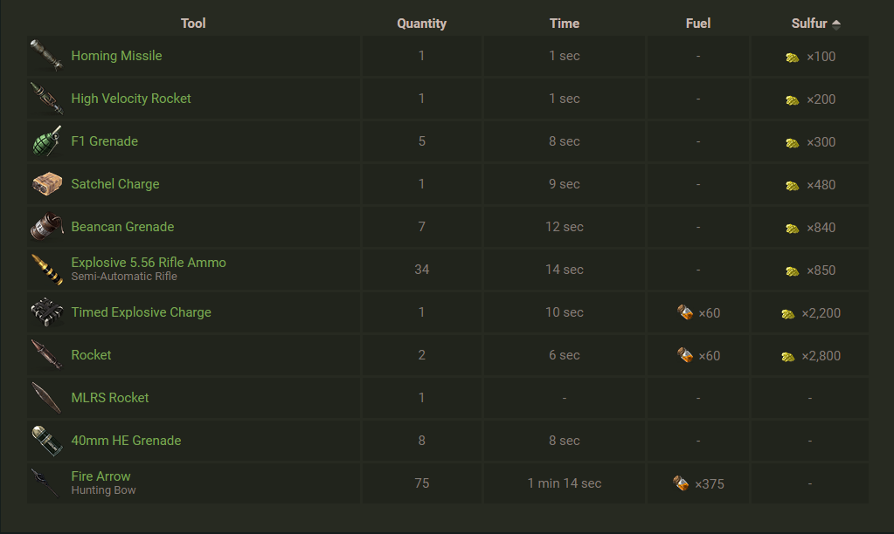This screenshot has height=534, width=894.
Task: Click the High Velocity Rocket icon
Action: pos(46,99)
